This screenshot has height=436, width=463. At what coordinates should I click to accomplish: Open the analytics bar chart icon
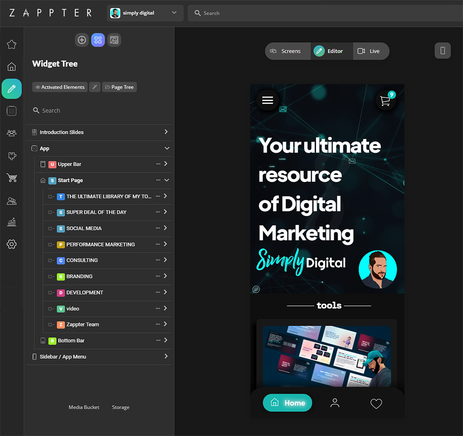click(12, 222)
